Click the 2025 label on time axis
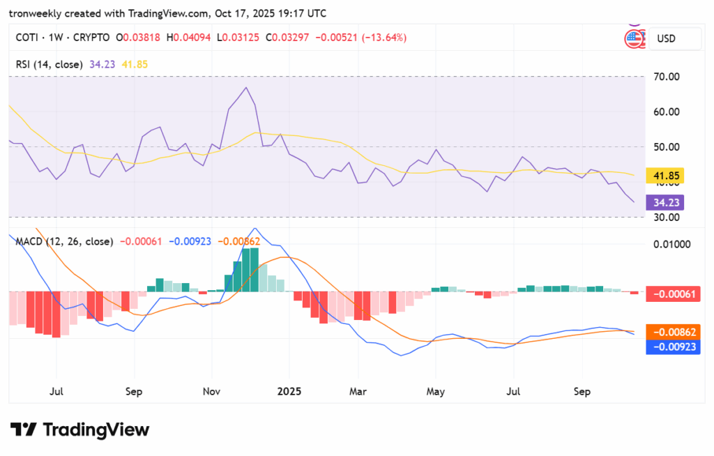The width and height of the screenshot is (714, 456). [288, 392]
